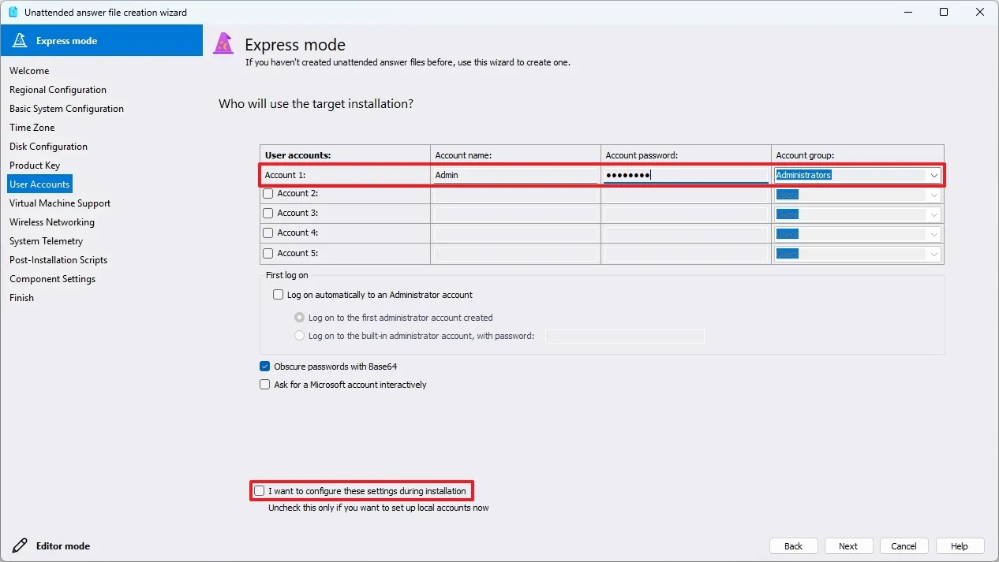The width and height of the screenshot is (999, 562).
Task: Focus the Account 1 password field
Action: pyautogui.click(x=685, y=175)
